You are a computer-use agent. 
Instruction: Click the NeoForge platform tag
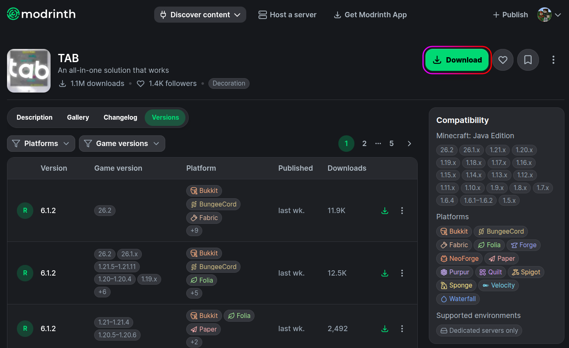click(460, 259)
